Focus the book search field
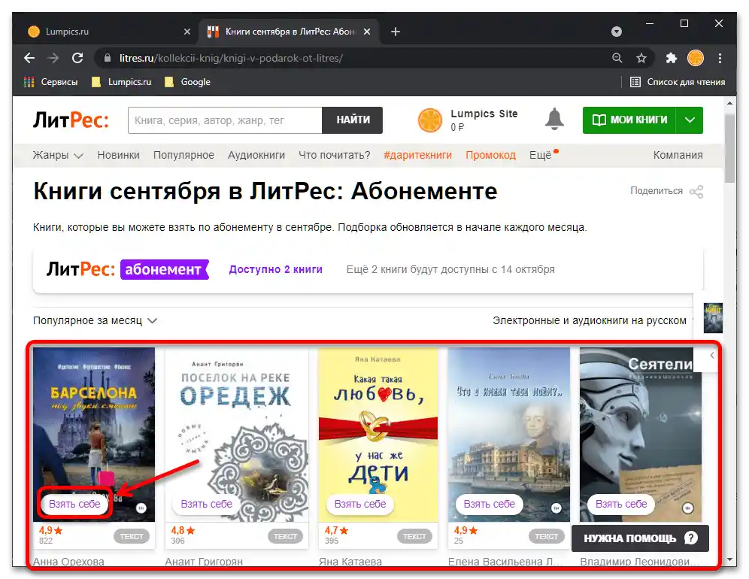749x579 pixels. coord(225,120)
